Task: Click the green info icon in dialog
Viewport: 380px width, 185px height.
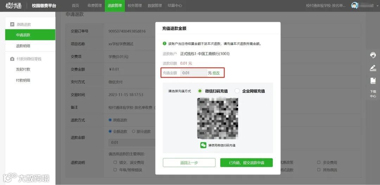Action: click(165, 44)
